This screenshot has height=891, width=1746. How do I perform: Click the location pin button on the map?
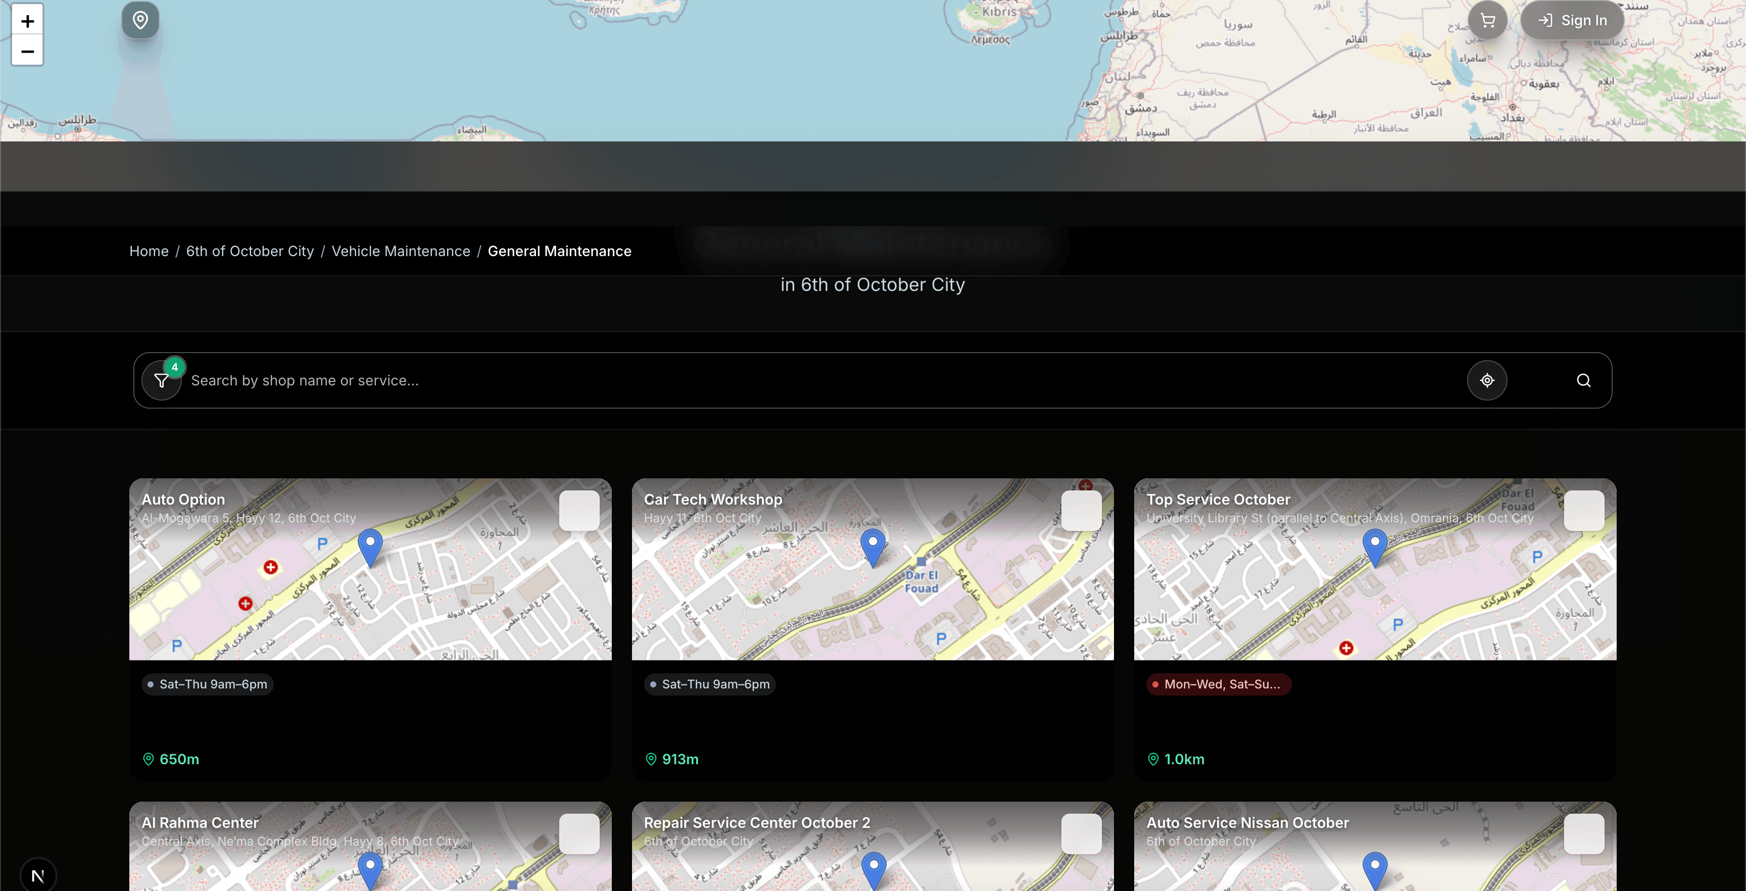pyautogui.click(x=140, y=20)
